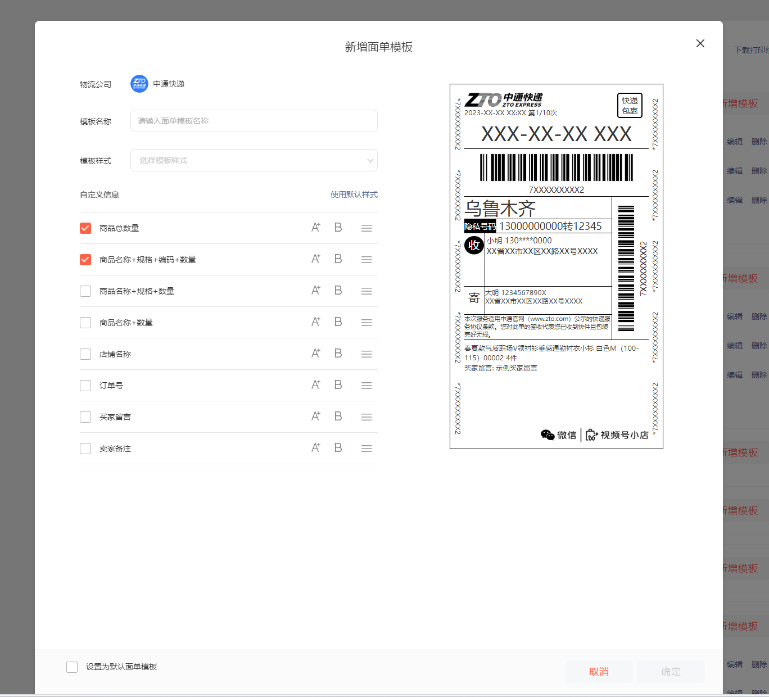Screen dimensions: 769x697
Task: Click drag handle icon of 商品名称+规格+编码+数量 row
Action: pos(367,260)
